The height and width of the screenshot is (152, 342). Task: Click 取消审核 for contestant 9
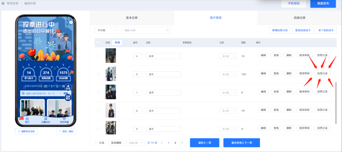304,128
